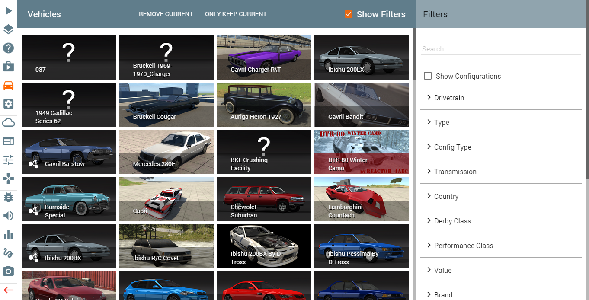
Task: Open the layers icon in sidebar
Action: [9, 29]
